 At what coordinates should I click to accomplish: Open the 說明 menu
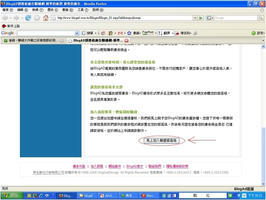click(x=98, y=10)
